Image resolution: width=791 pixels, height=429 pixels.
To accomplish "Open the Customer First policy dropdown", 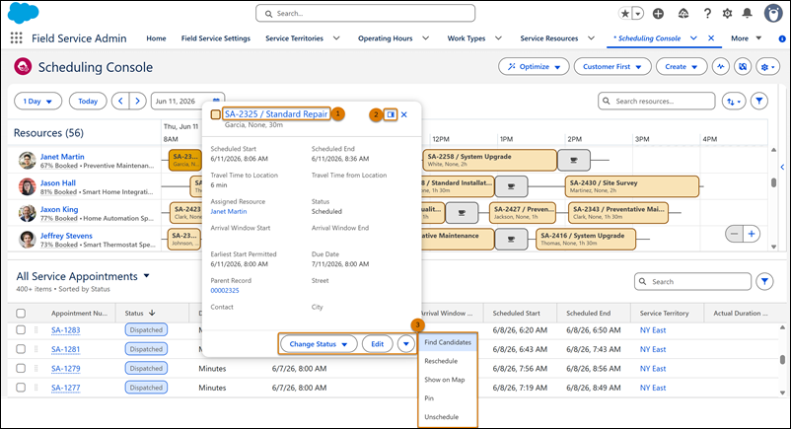I will point(612,67).
